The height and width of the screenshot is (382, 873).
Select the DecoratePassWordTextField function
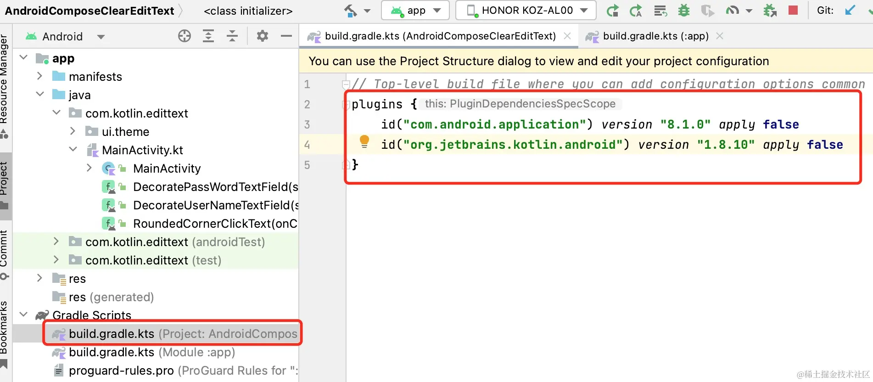pos(216,187)
